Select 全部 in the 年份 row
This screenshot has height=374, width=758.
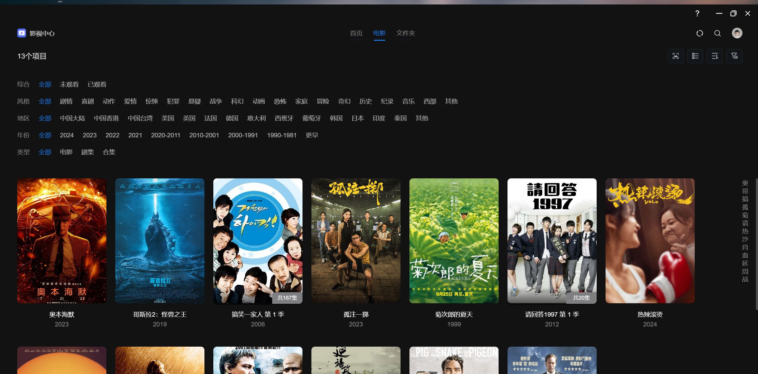tap(45, 135)
